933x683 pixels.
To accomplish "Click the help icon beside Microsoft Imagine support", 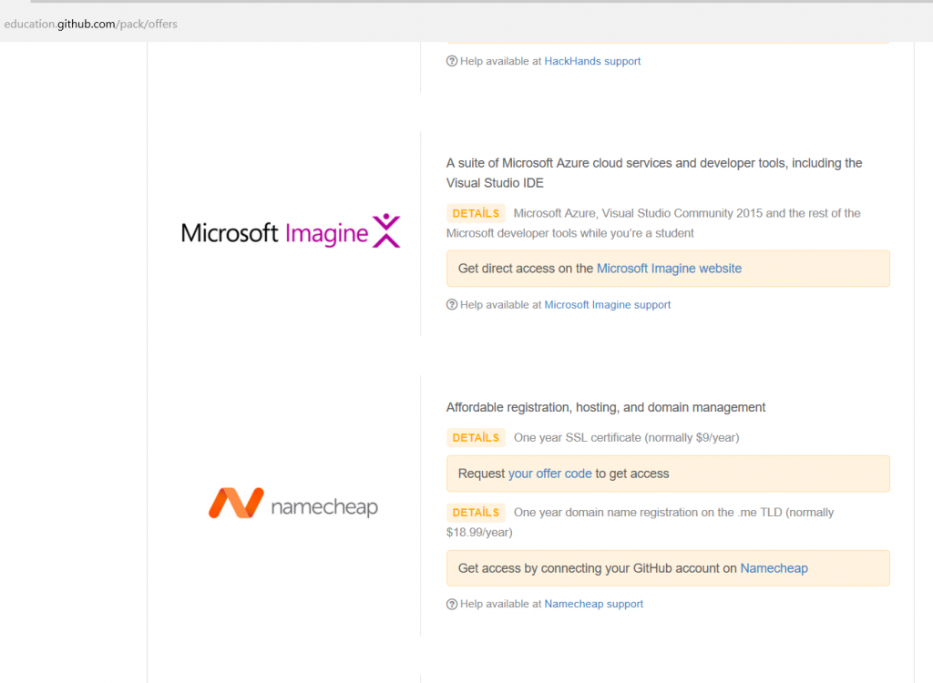I will (x=452, y=304).
